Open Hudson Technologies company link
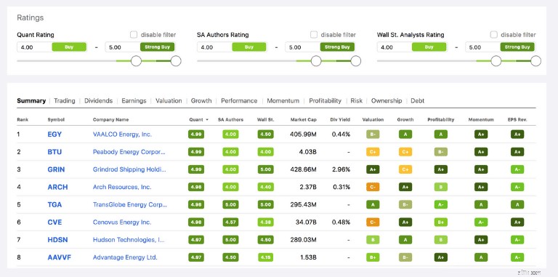The width and height of the screenshot is (558, 277). pos(129,240)
